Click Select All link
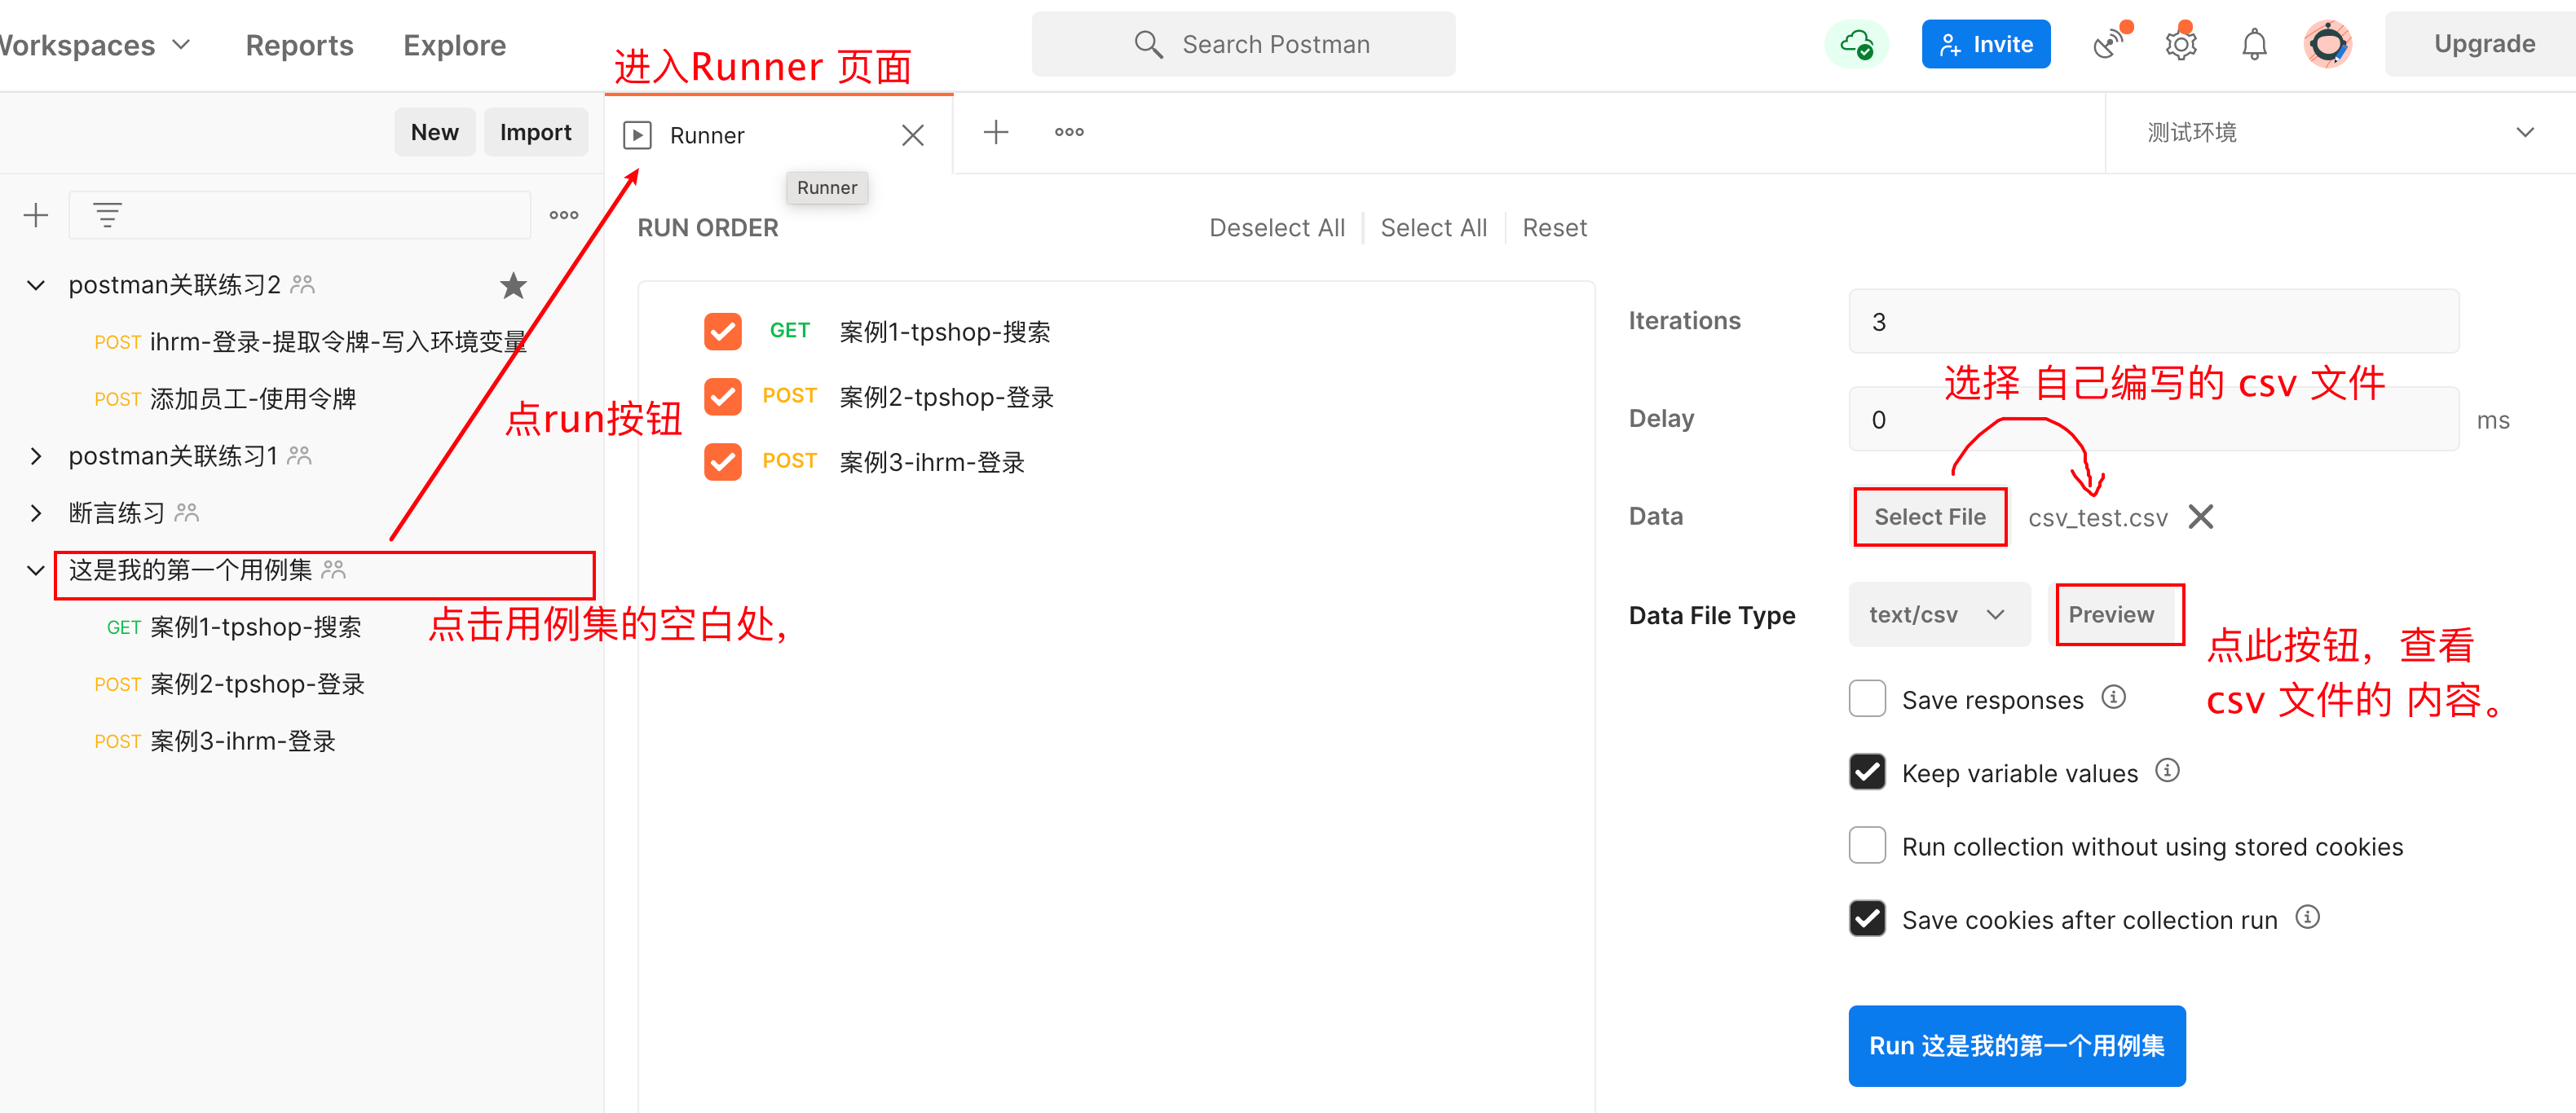This screenshot has height=1113, width=2576. [x=1433, y=228]
